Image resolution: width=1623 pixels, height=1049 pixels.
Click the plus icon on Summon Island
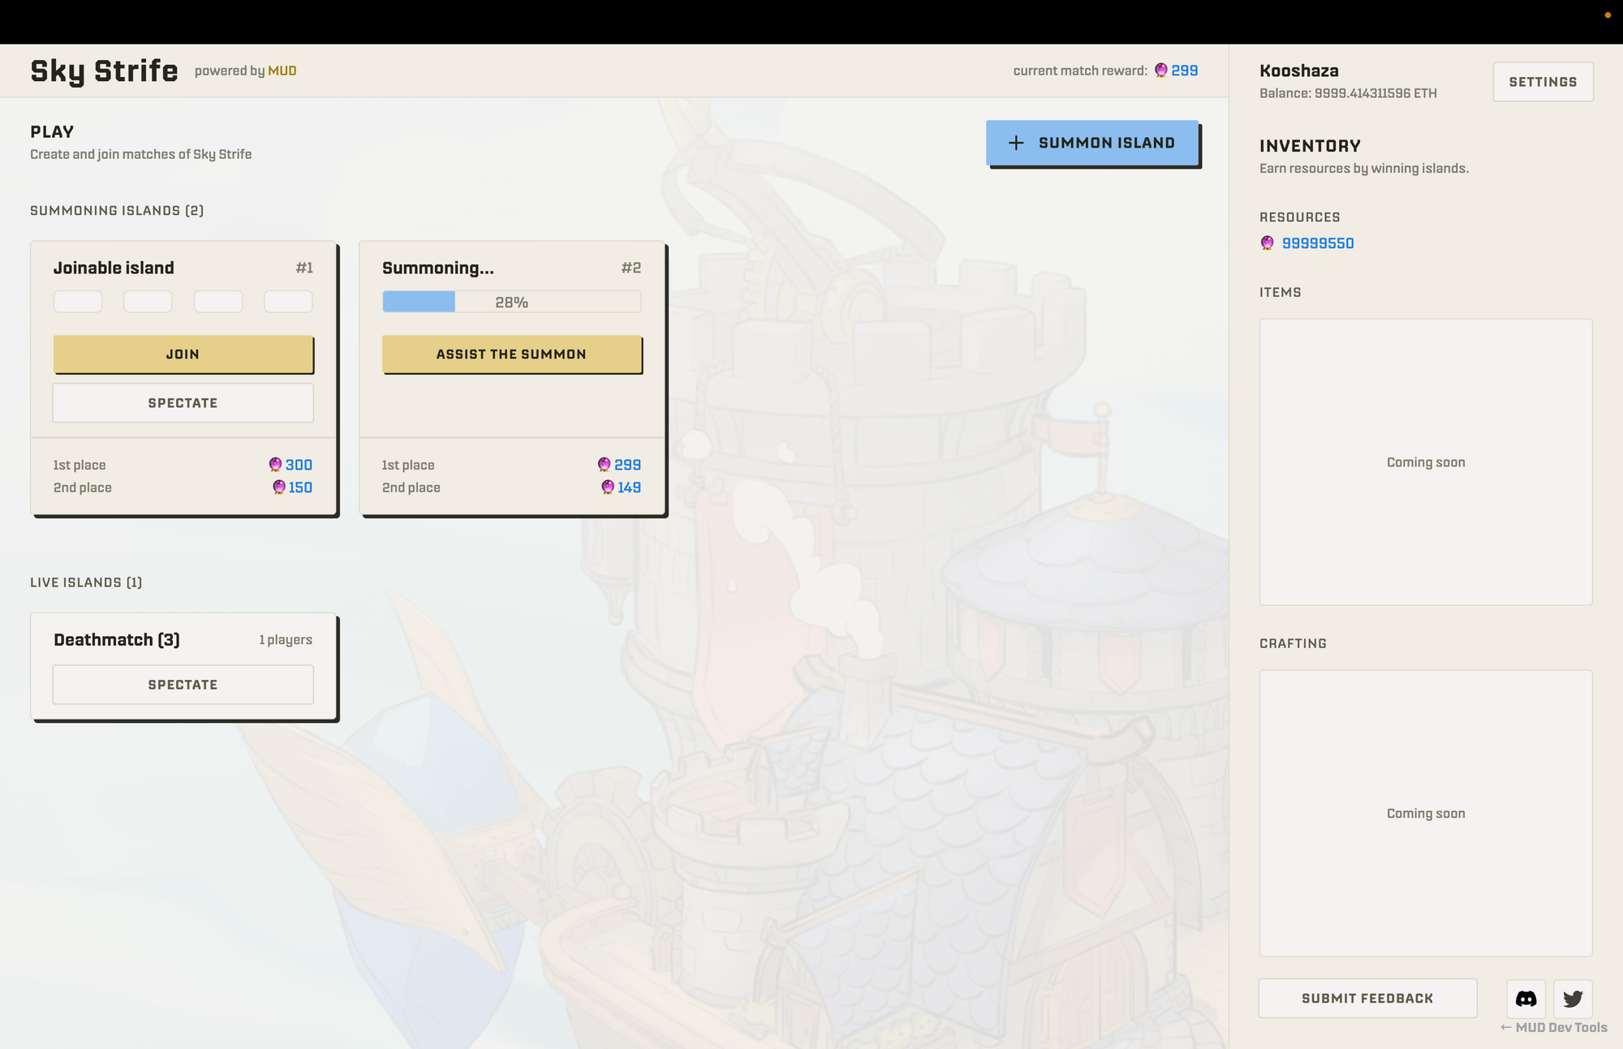coord(1016,143)
